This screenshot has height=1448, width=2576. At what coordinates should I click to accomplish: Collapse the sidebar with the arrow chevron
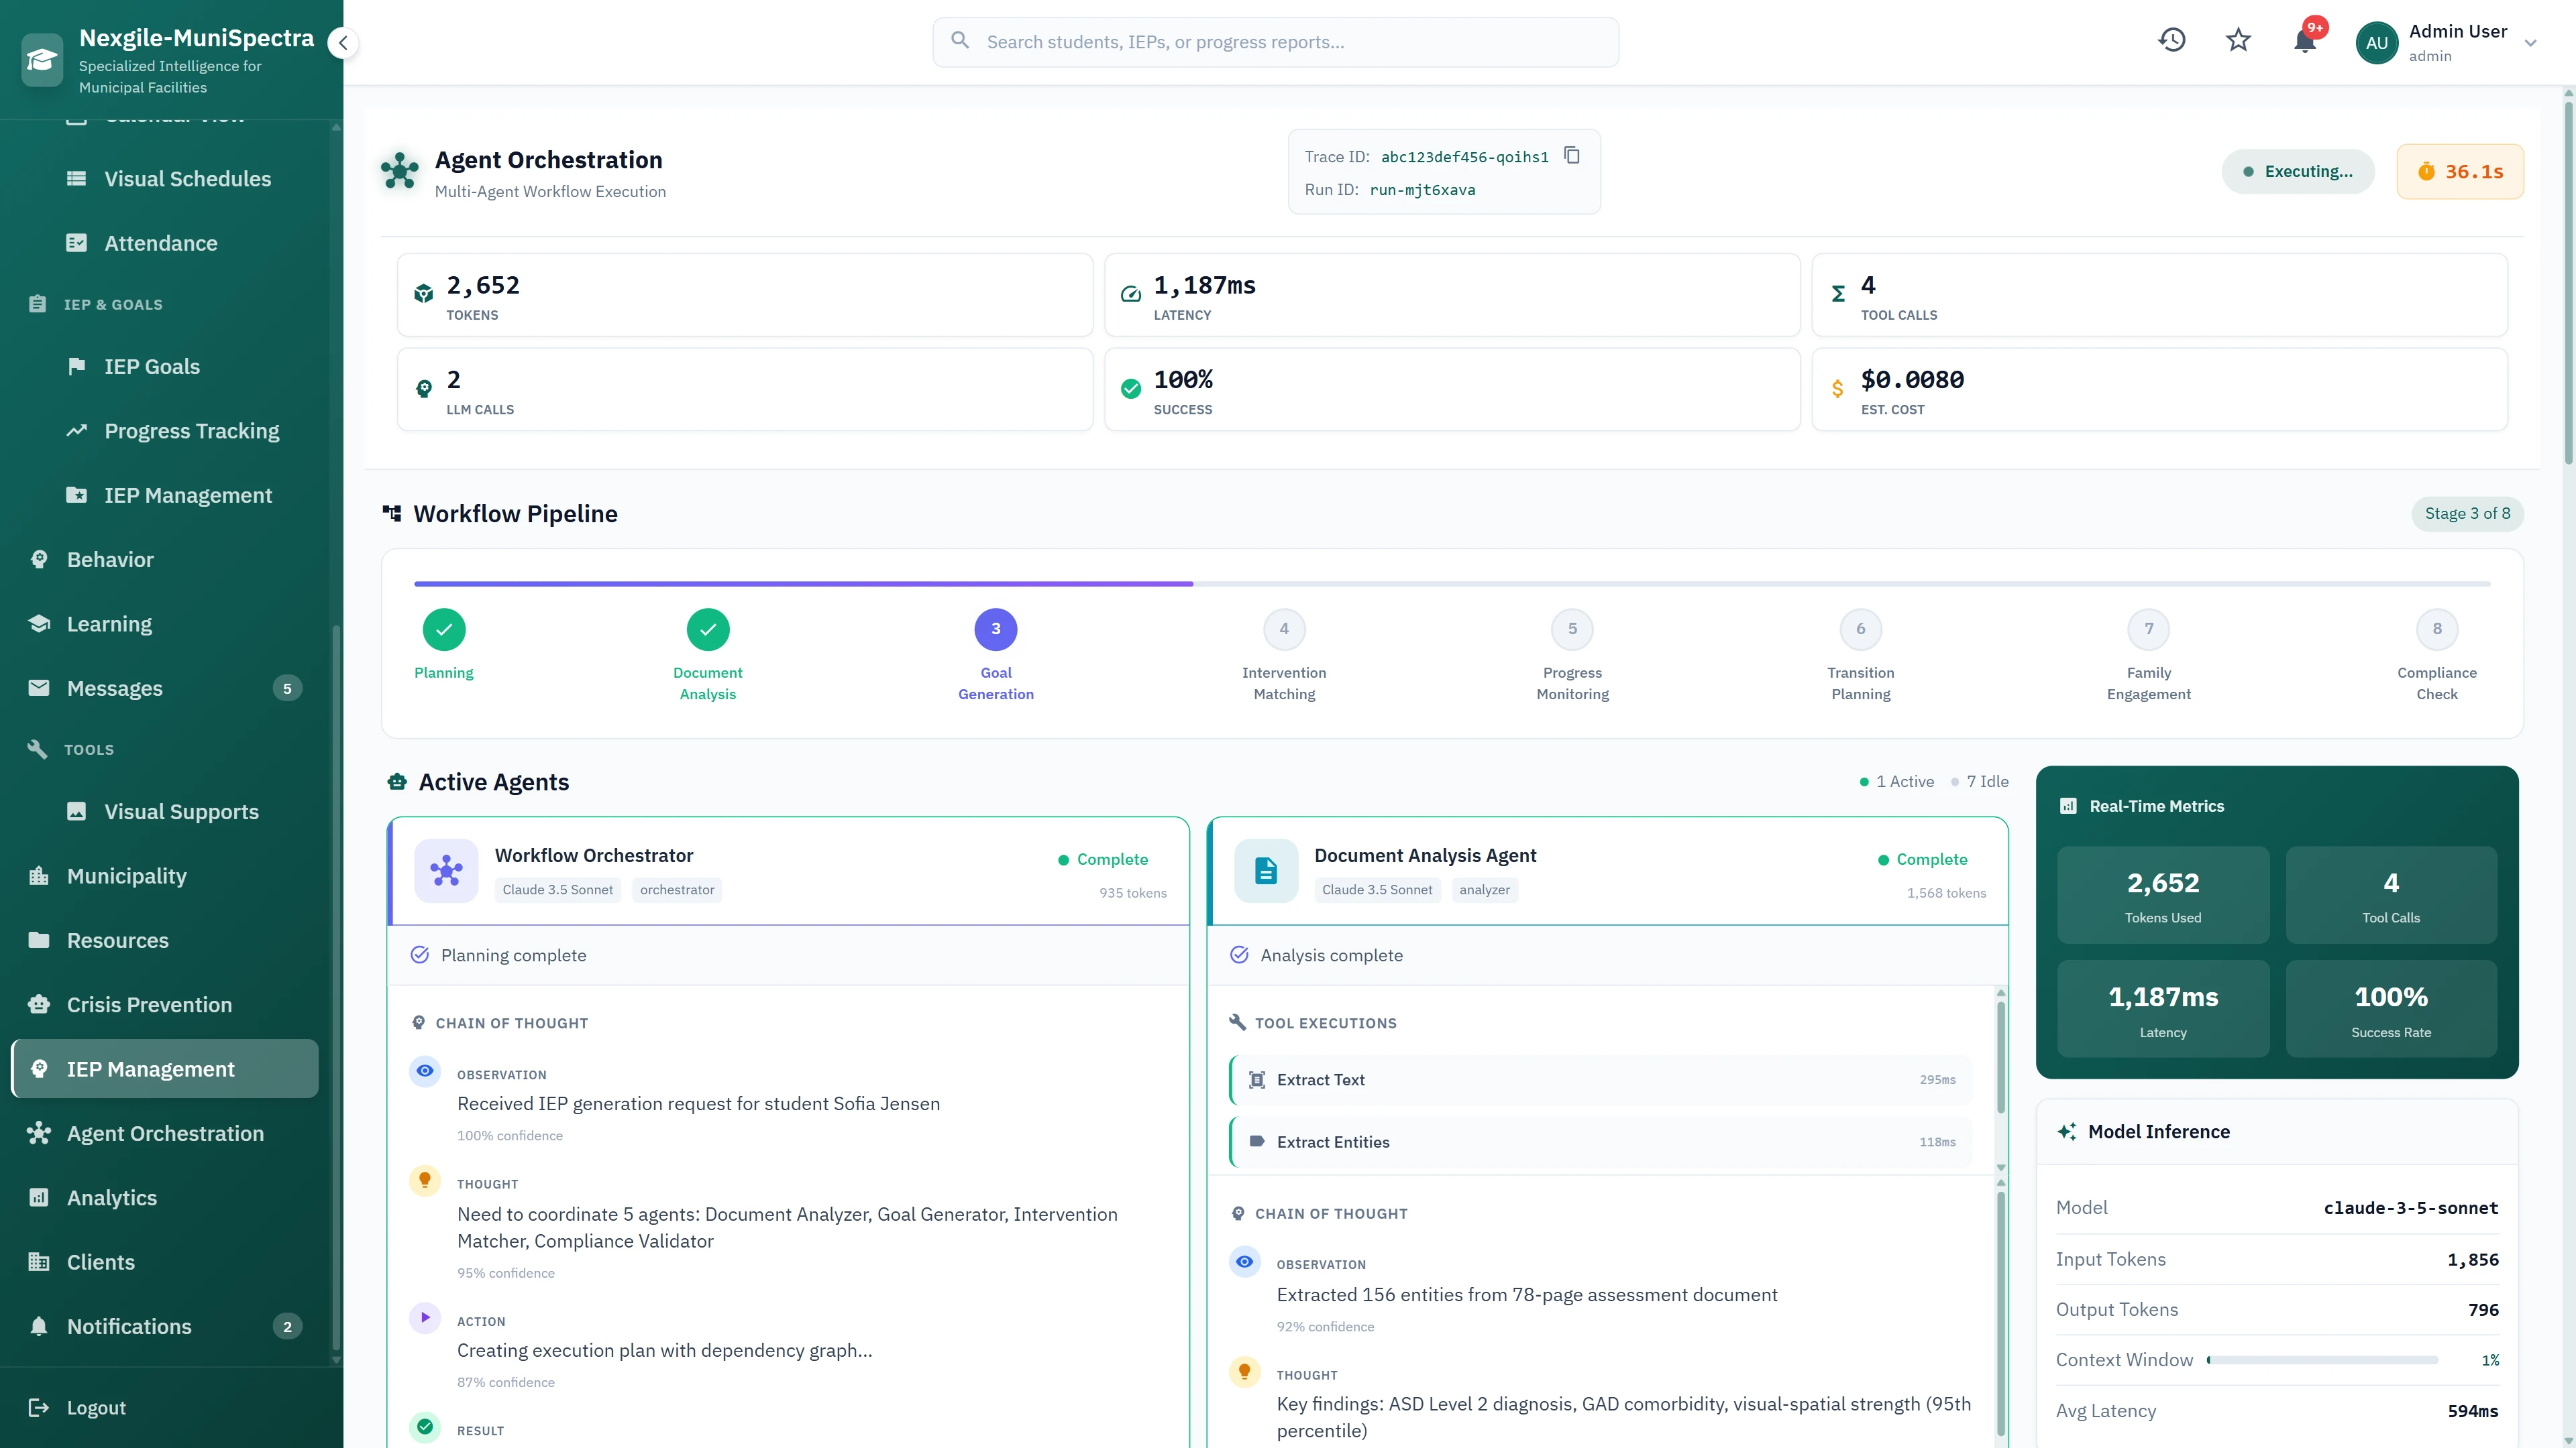343,43
